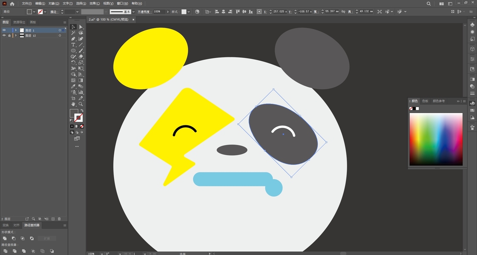Image resolution: width=477 pixels, height=255 pixels.
Task: Open zoom level 100% dropdown
Action: click(102, 253)
